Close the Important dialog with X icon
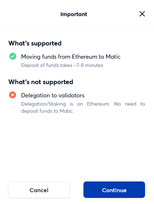This screenshot has width=154, height=204. click(142, 14)
